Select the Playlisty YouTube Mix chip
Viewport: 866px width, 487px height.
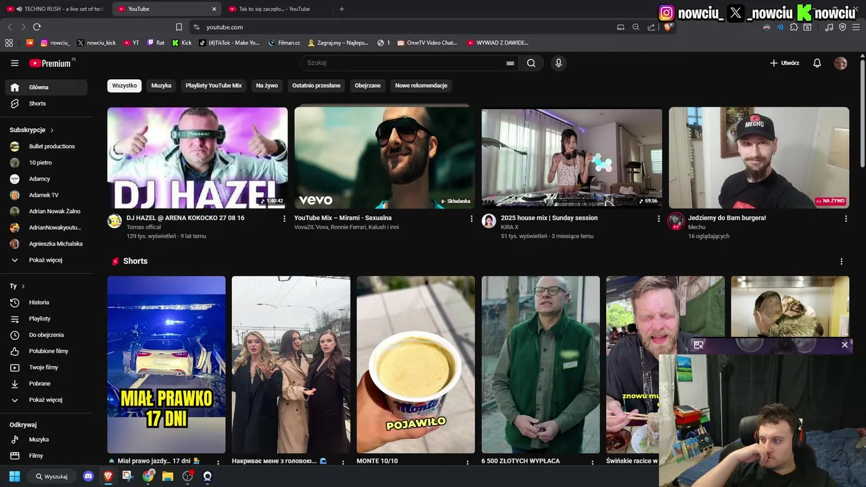[x=213, y=85]
